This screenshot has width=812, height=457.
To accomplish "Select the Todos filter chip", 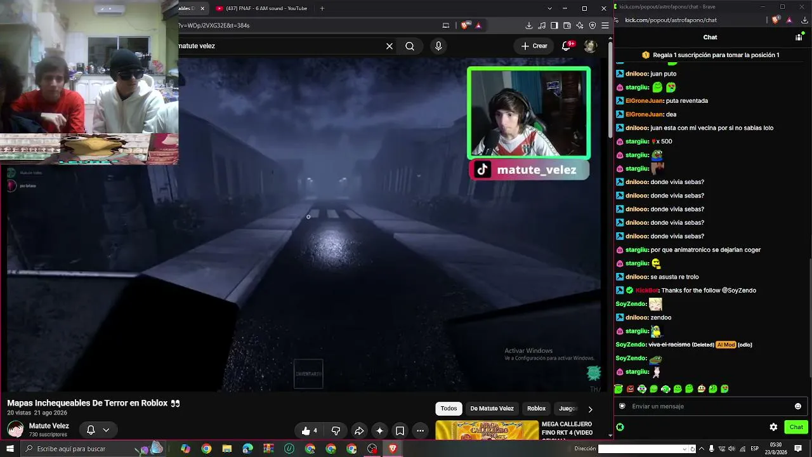I will 449,409.
